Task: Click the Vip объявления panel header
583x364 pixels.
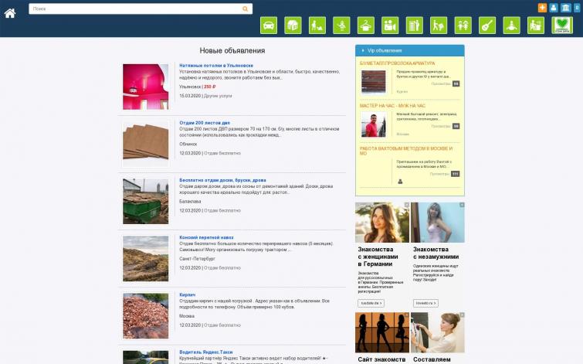Action: tap(410, 50)
